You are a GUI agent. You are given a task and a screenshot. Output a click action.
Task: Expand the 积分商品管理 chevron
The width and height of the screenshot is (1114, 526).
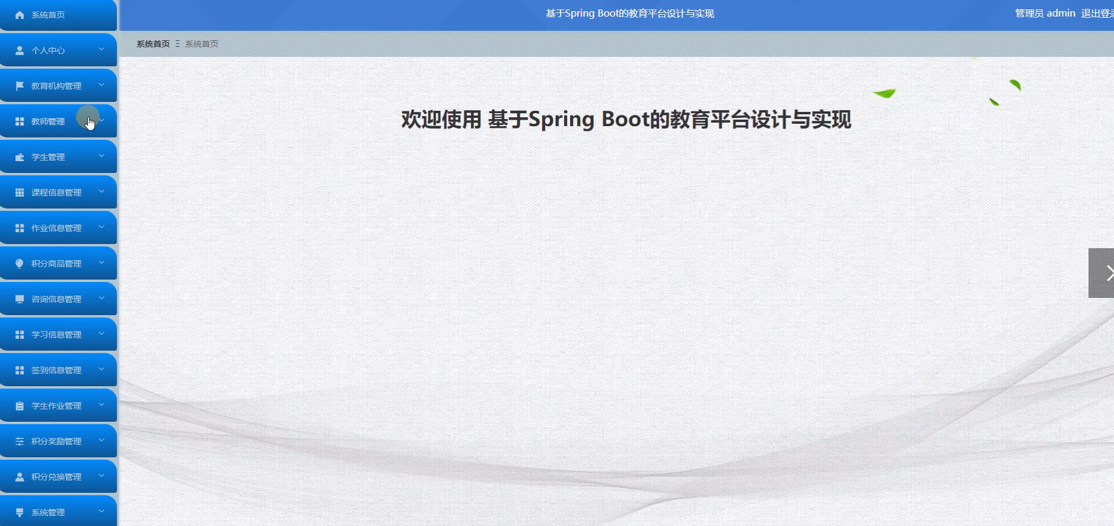click(x=101, y=262)
